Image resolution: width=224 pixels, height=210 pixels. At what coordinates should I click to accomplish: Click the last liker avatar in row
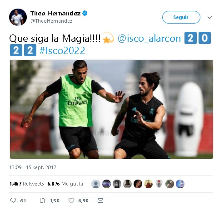pyautogui.click(x=180, y=184)
